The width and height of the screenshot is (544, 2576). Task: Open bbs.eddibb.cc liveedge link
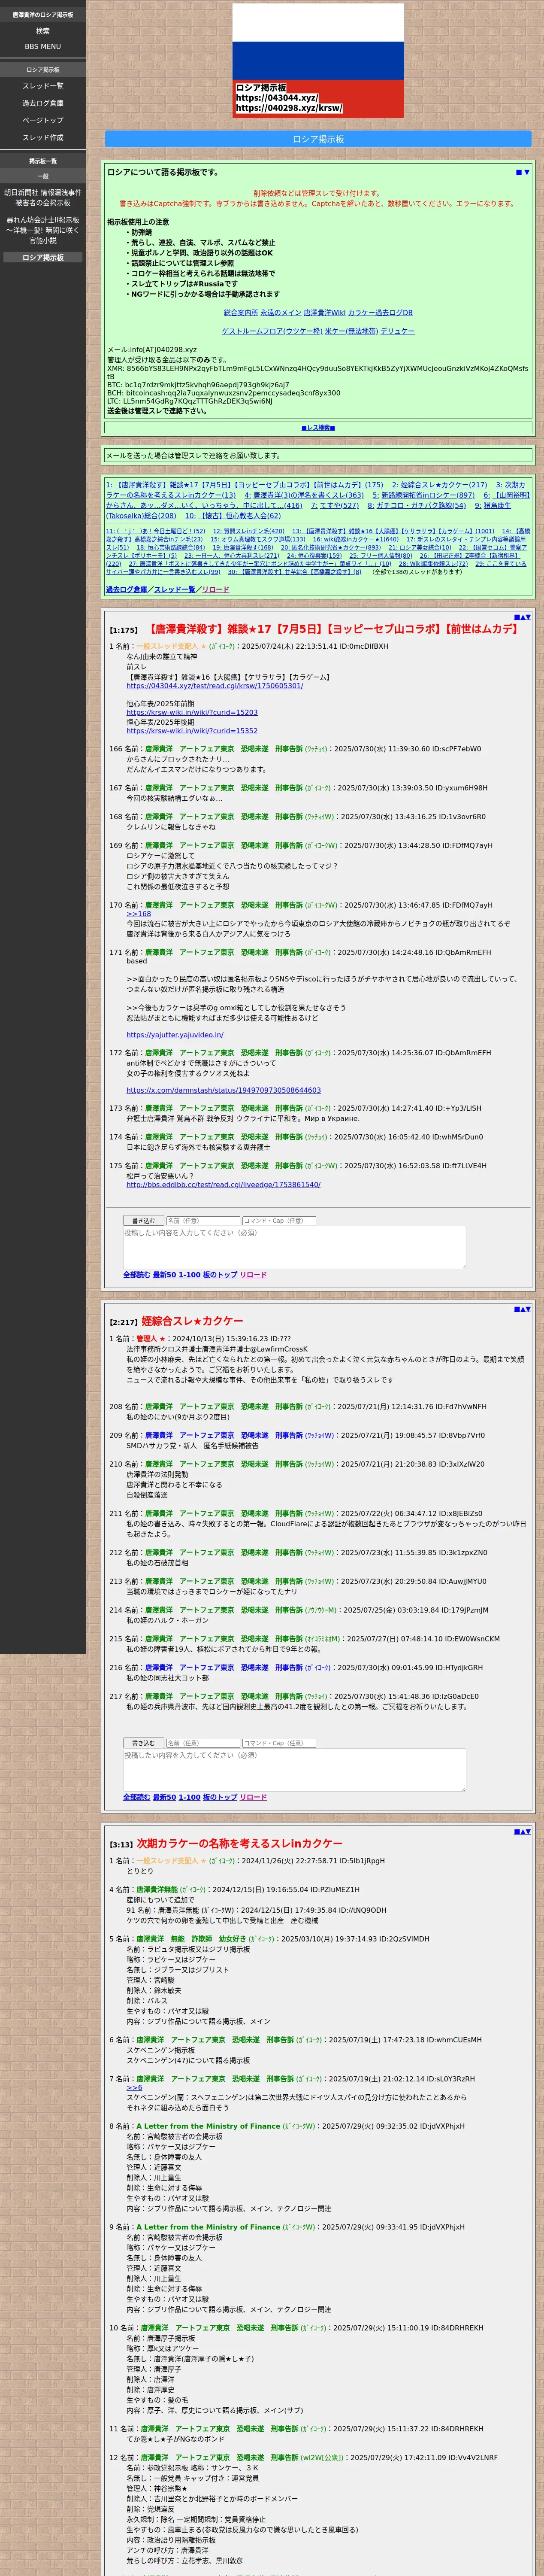(223, 1185)
